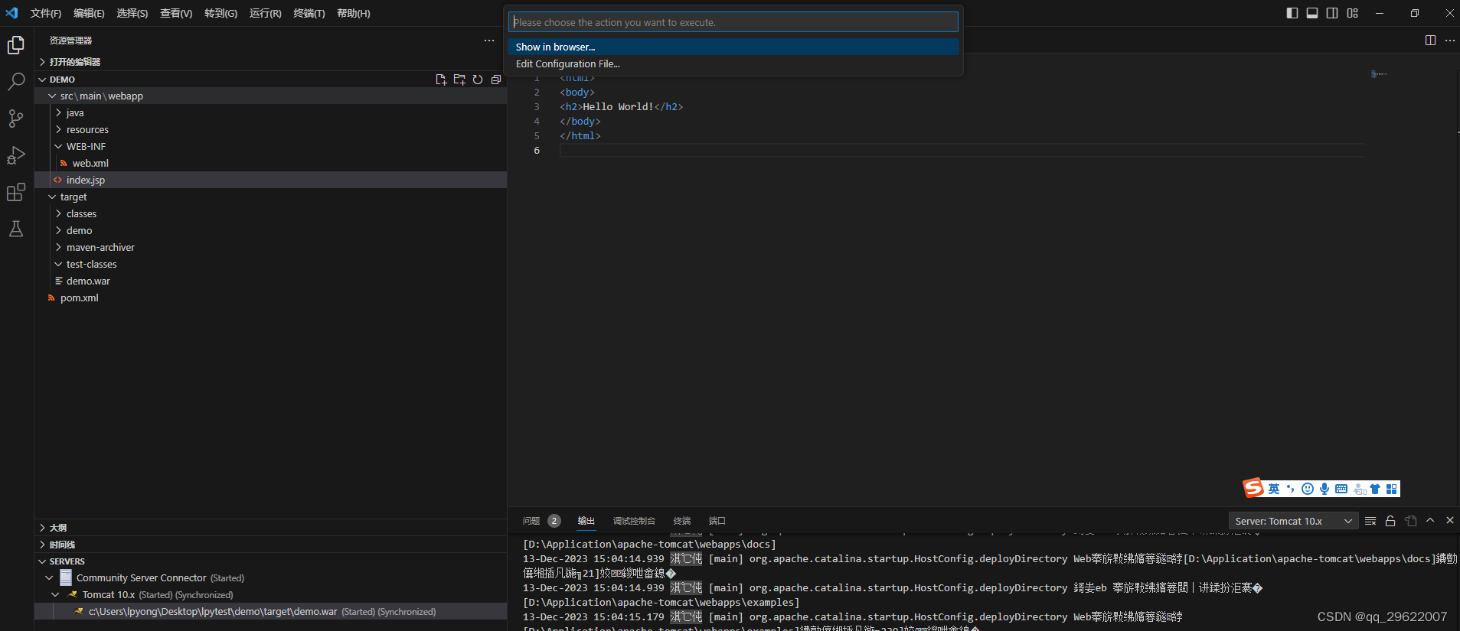Open the 文件(F) File menu
Image resolution: width=1460 pixels, height=631 pixels.
(x=46, y=13)
